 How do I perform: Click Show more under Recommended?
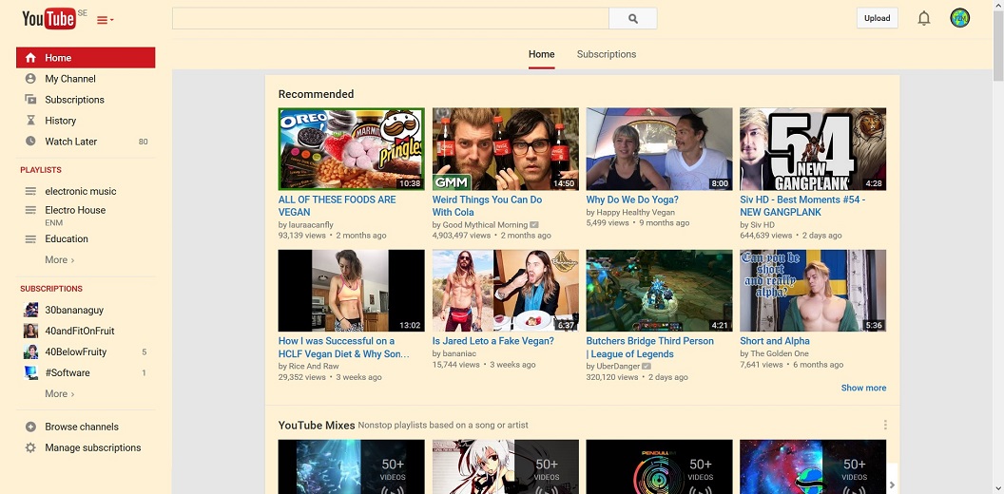click(x=863, y=388)
